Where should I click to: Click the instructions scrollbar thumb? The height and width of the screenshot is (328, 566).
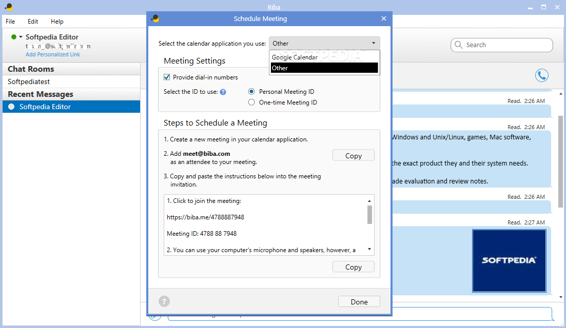[x=369, y=215]
